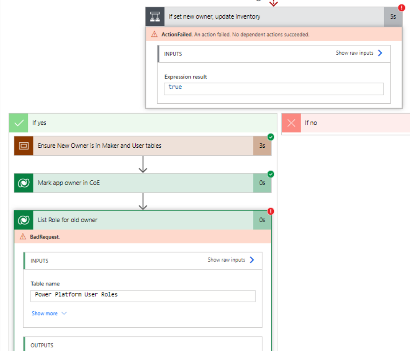This screenshot has width=410, height=351.
Task: Click the Dataverse icon on 'List Role for old owner'
Action: tap(23, 220)
